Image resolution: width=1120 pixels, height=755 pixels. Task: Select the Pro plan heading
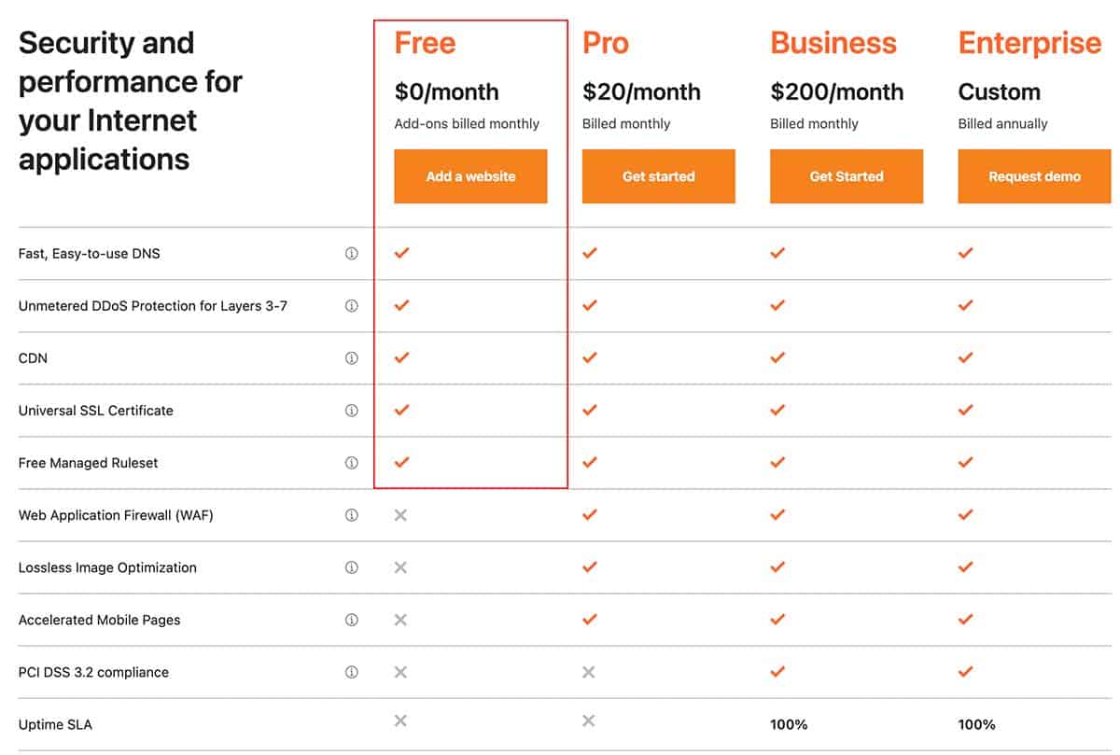(606, 43)
